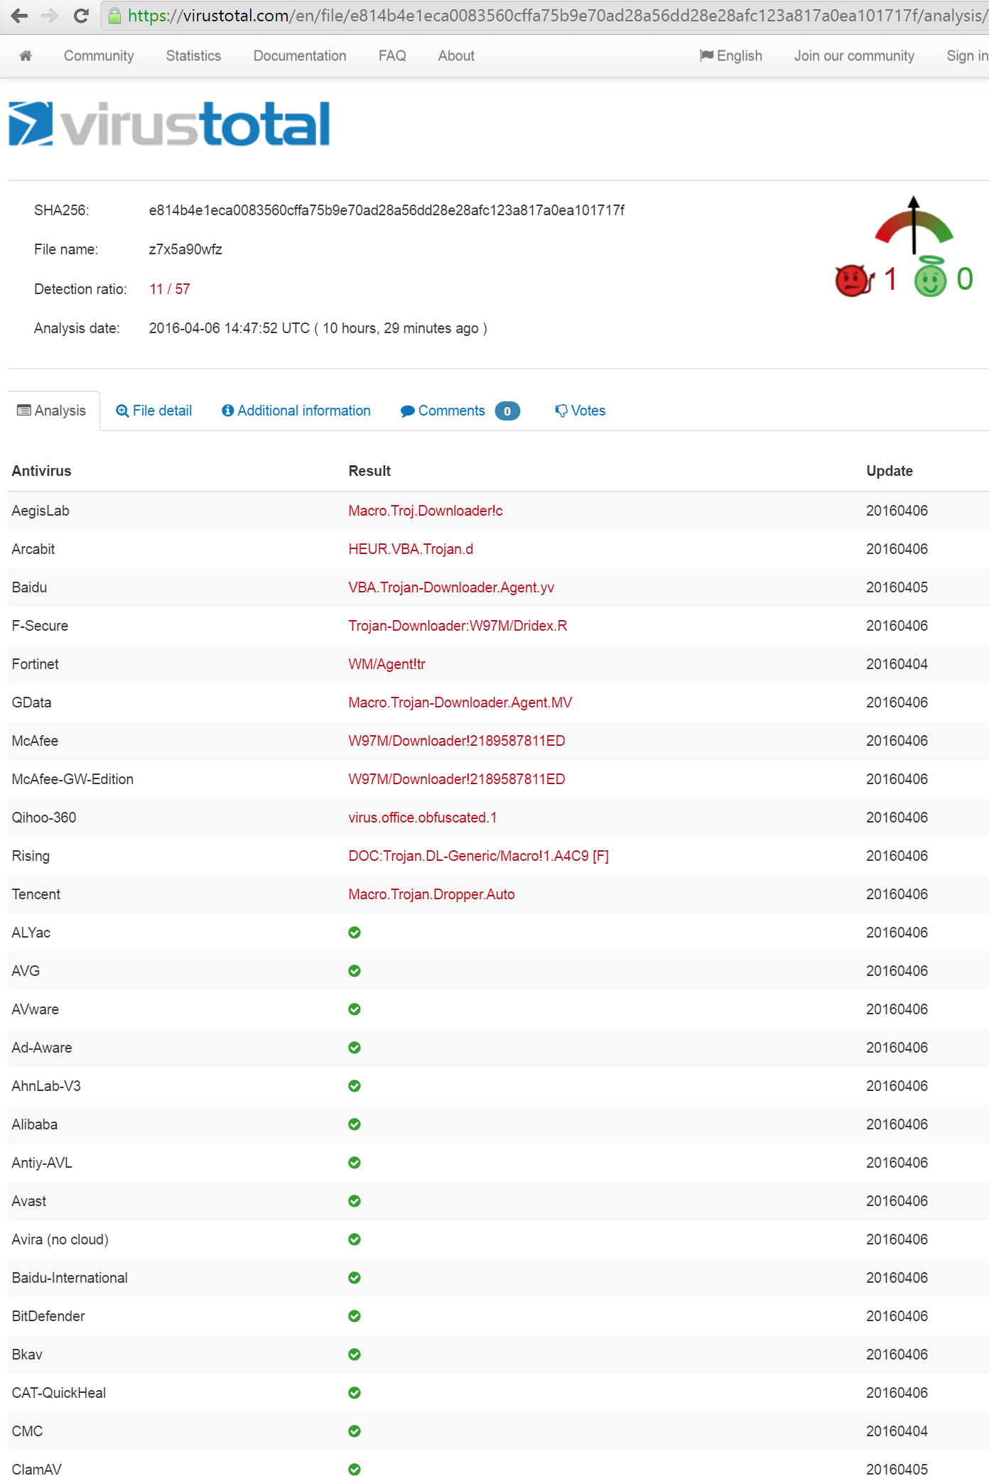Click the VirusTotal logo
This screenshot has height=1476, width=989.
tap(169, 124)
